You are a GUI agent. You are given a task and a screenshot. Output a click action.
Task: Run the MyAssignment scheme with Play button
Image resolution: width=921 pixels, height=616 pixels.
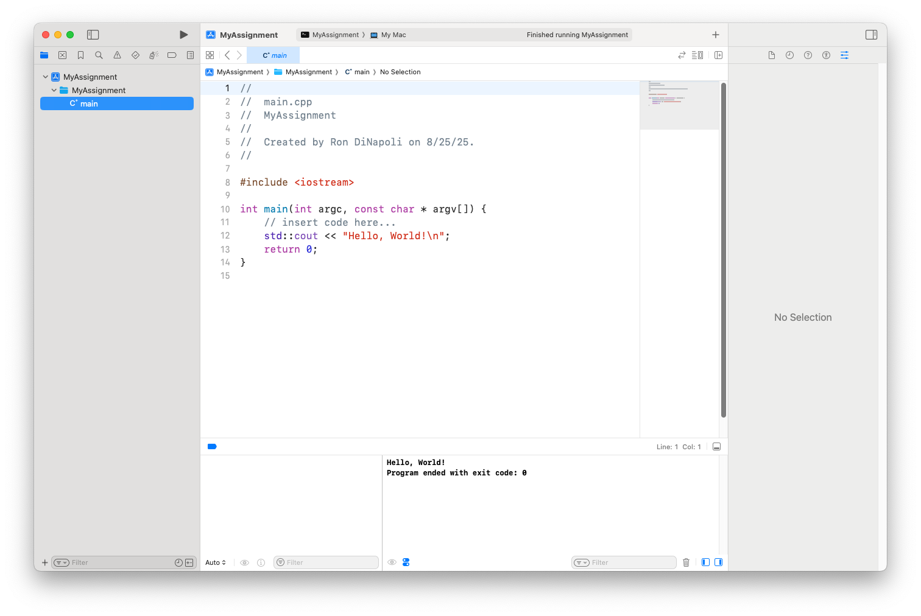point(183,35)
